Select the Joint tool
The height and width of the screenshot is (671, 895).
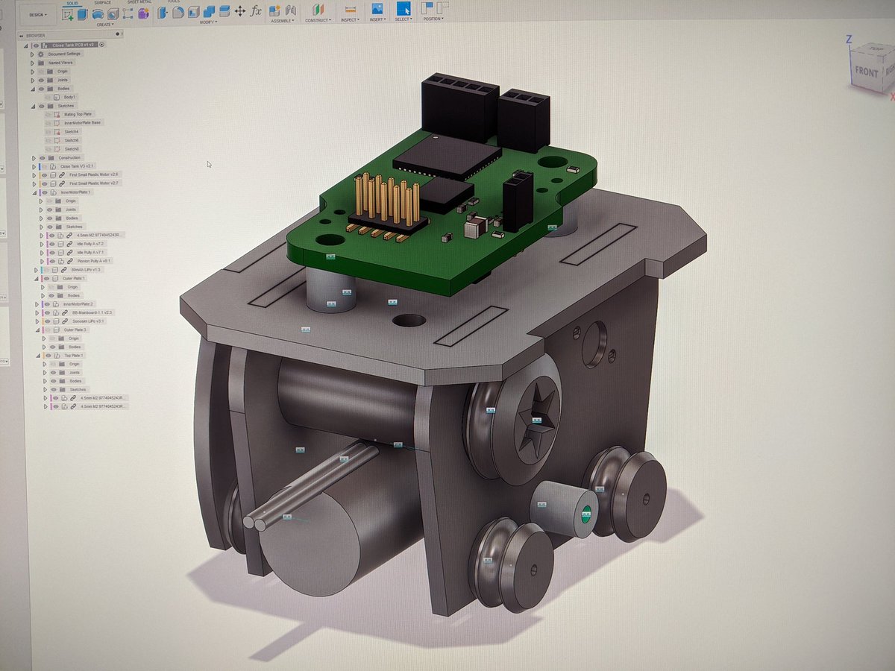coord(290,10)
